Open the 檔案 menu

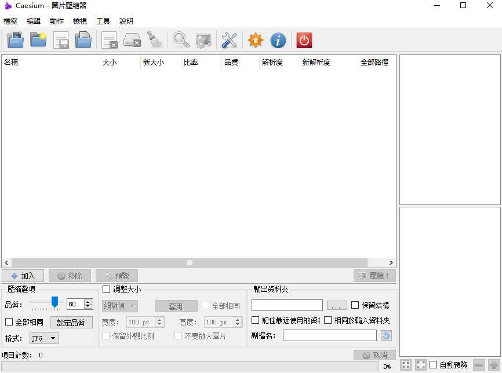(x=10, y=21)
